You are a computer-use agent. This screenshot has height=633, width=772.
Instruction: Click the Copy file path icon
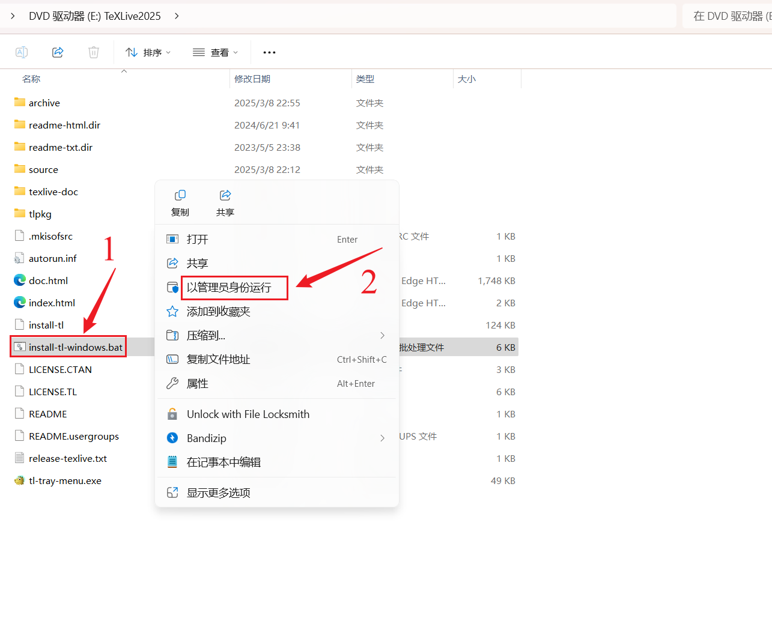tap(172, 359)
